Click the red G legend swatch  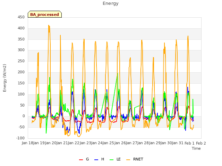[81, 160]
